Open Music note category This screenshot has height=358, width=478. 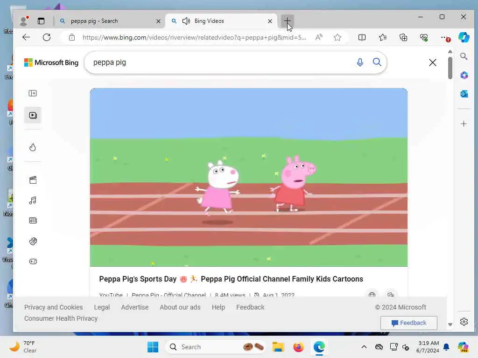(33, 200)
